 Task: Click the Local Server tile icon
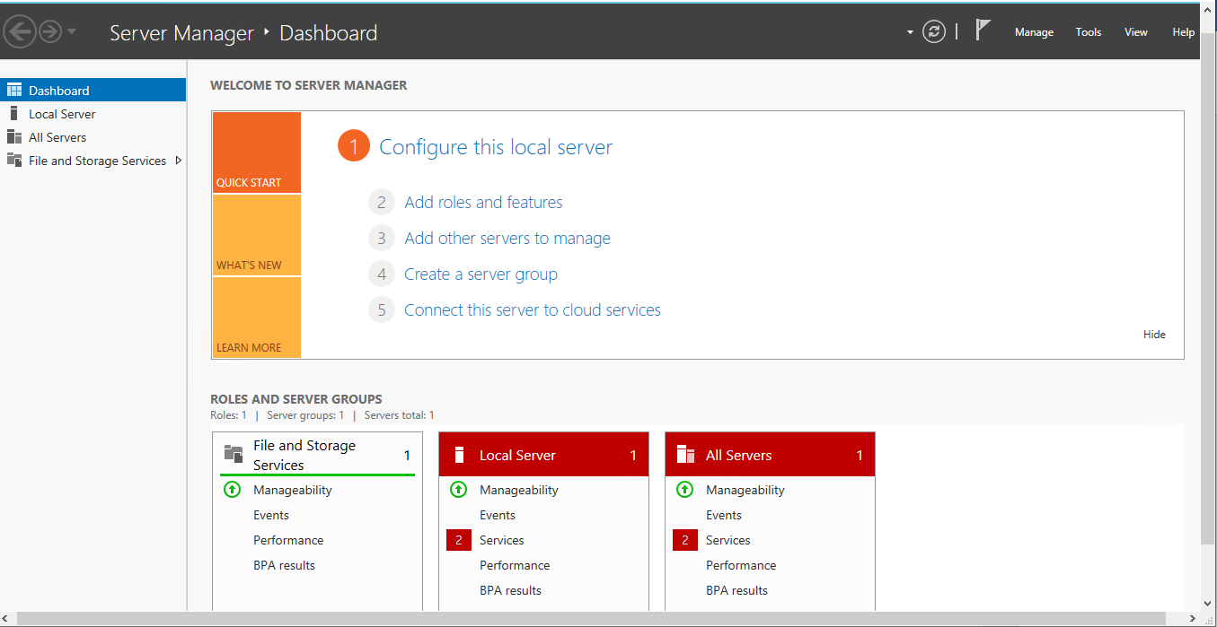click(459, 455)
